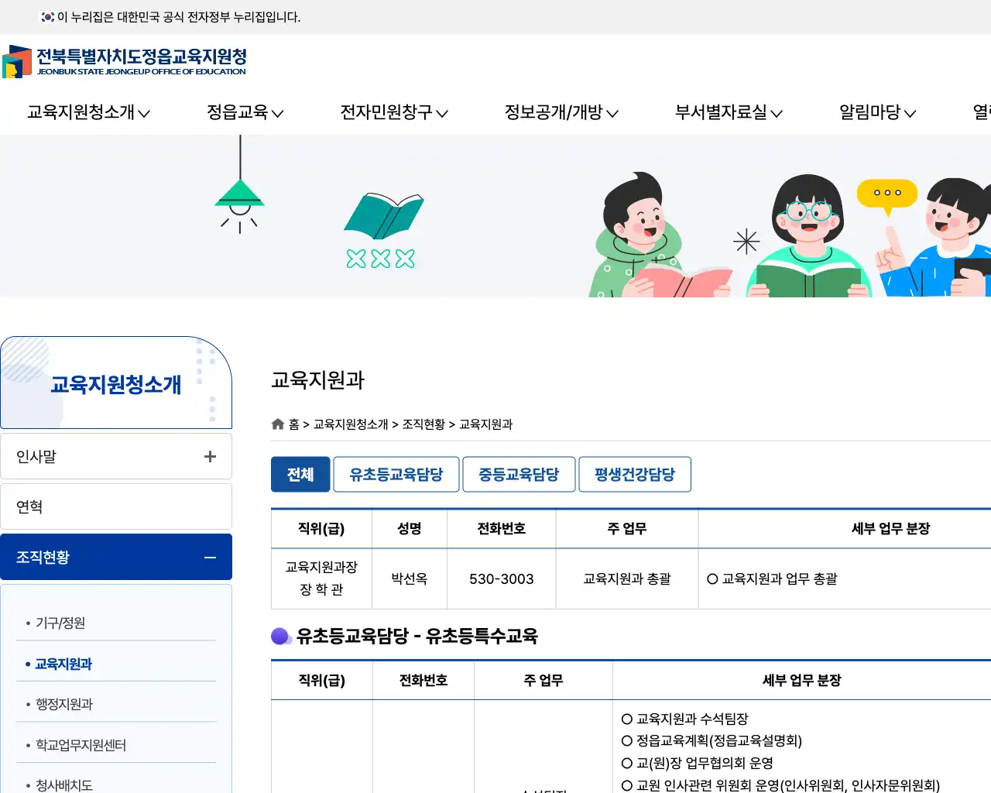Click the purple dot icon beside 유초등교육담당 heading

click(279, 636)
